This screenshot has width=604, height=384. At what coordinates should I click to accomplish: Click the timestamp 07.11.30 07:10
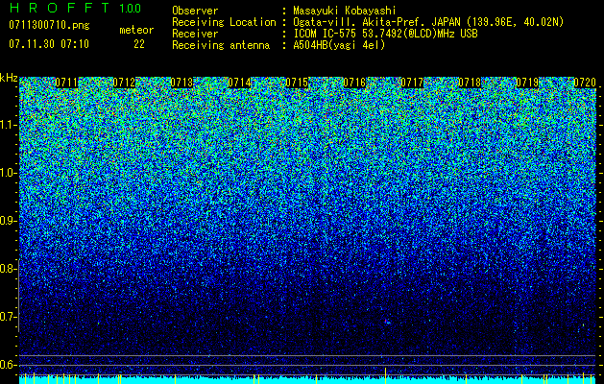(49, 44)
